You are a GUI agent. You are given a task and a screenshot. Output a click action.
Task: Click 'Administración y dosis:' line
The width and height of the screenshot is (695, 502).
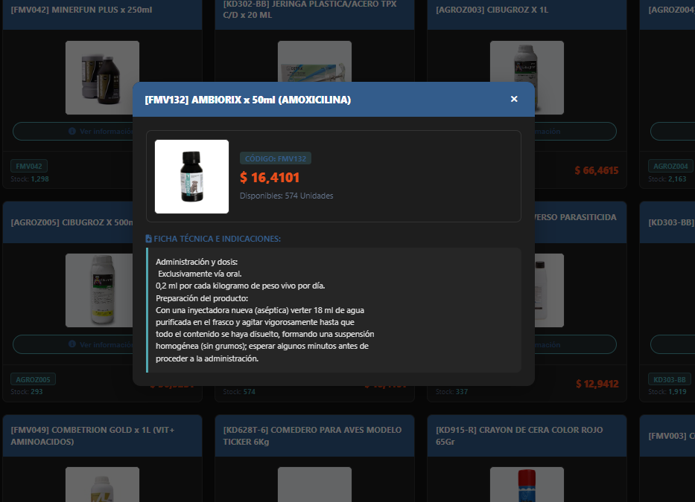point(197,262)
